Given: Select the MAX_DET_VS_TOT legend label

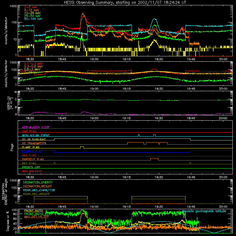Looking at the screenshot, I should click(x=36, y=217).
